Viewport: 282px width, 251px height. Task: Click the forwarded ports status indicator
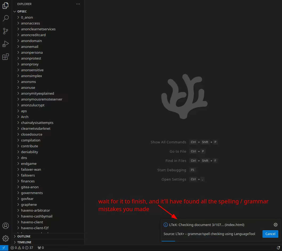[41, 248]
